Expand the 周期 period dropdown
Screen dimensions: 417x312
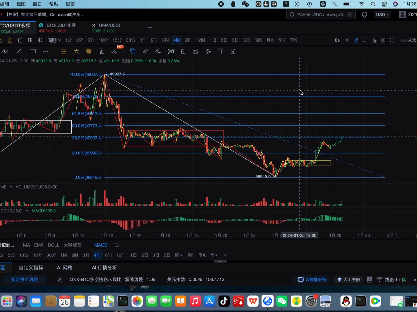54,40
